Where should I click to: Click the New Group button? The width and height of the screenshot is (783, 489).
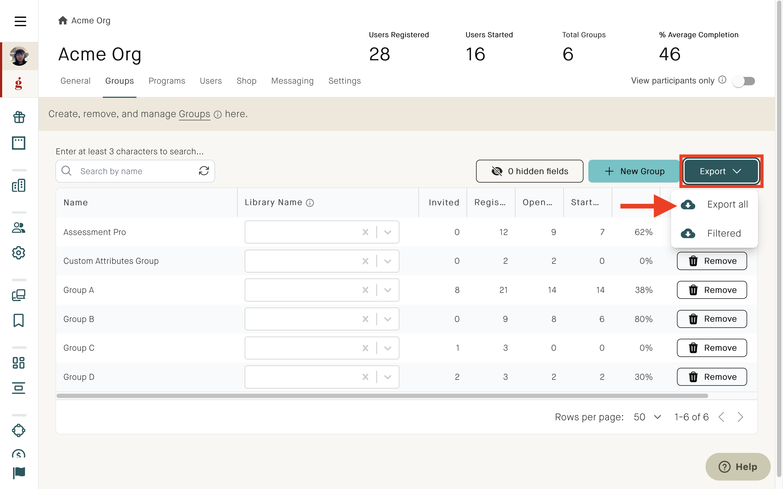[x=634, y=171]
